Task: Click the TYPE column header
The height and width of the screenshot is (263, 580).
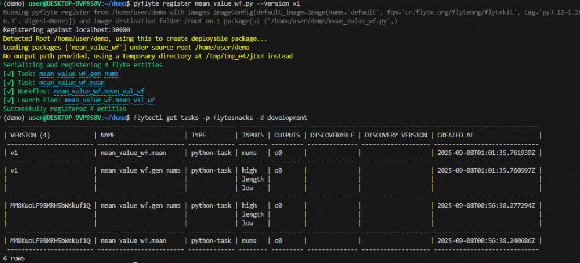Action: (x=199, y=135)
